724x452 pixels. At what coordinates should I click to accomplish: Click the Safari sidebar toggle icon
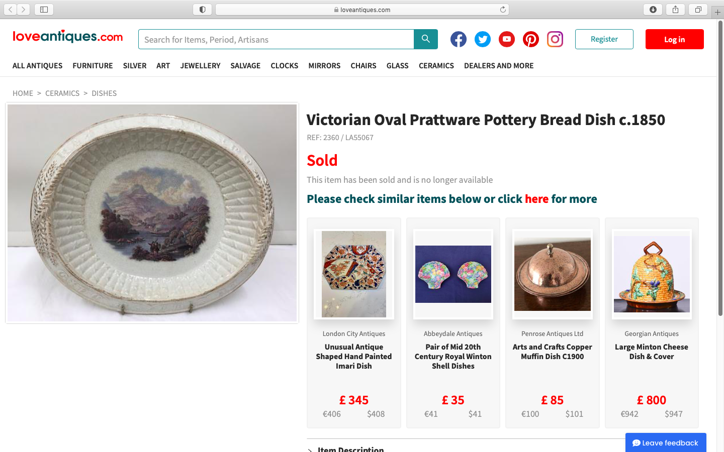[44, 10]
